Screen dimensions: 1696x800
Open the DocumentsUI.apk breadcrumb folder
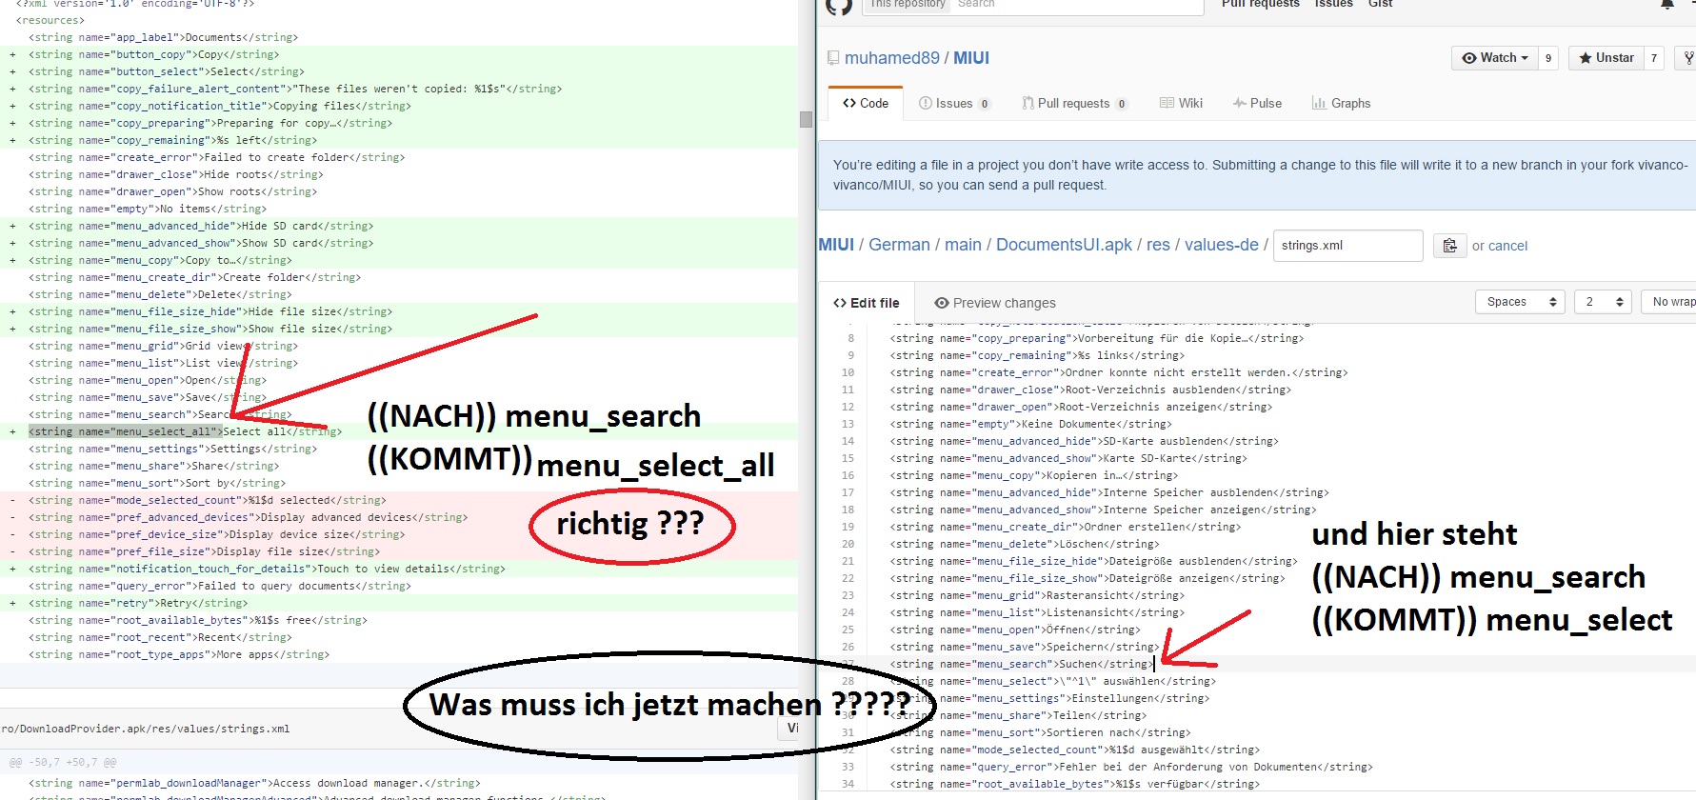1064,245
